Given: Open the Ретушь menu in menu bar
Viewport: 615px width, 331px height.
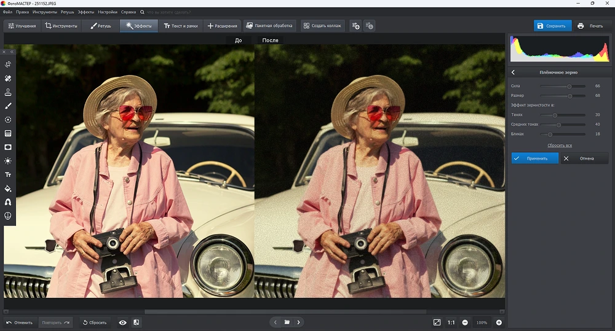Looking at the screenshot, I should point(68,12).
